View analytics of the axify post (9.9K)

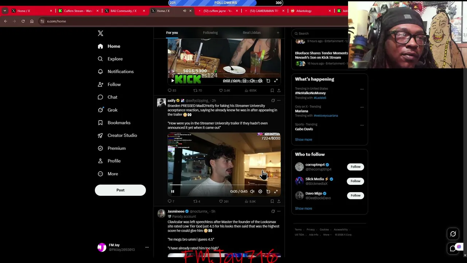tap(250, 201)
